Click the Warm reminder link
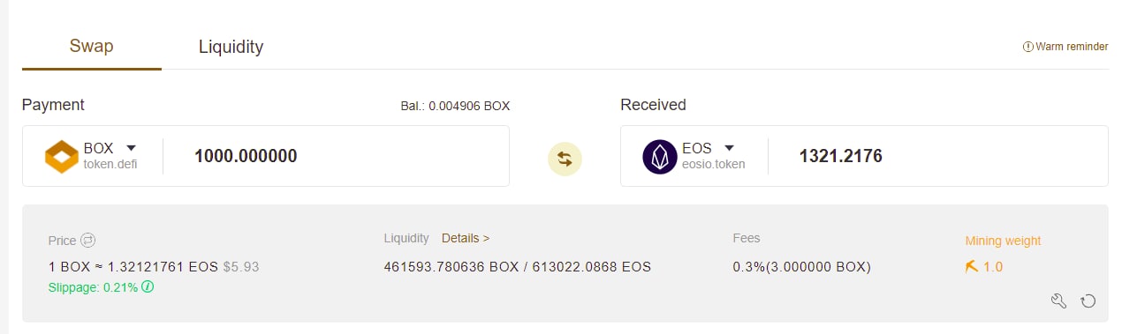This screenshot has width=1122, height=334. [x=1071, y=47]
